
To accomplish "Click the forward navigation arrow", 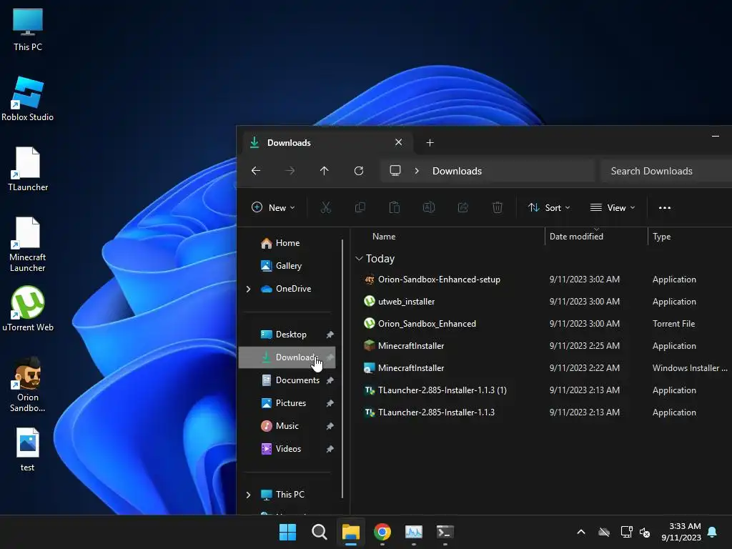I will click(x=290, y=171).
